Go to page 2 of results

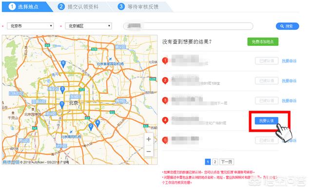(215, 162)
